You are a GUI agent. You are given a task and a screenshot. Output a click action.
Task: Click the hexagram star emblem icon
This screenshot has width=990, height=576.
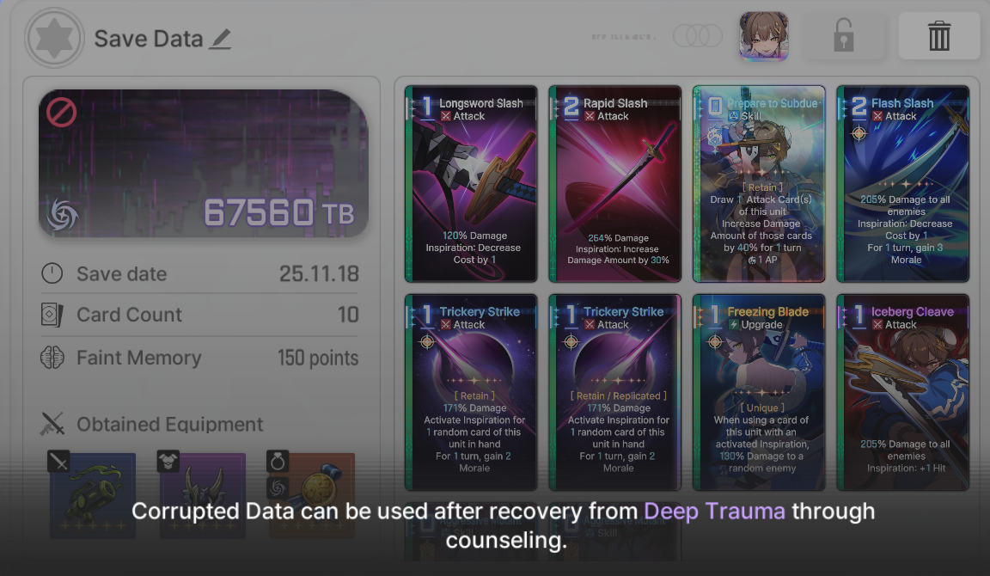click(54, 38)
